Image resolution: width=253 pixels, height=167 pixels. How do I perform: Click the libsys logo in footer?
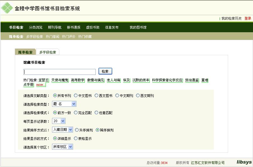click(244, 162)
